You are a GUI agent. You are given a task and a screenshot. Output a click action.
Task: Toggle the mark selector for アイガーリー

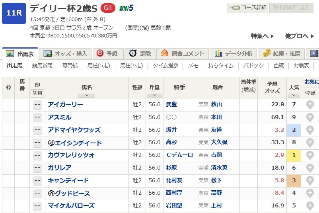38,105
